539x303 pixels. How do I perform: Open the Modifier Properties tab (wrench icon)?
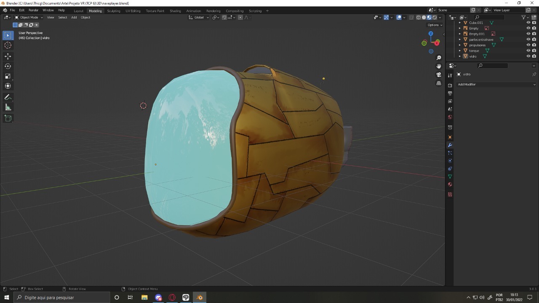click(450, 145)
